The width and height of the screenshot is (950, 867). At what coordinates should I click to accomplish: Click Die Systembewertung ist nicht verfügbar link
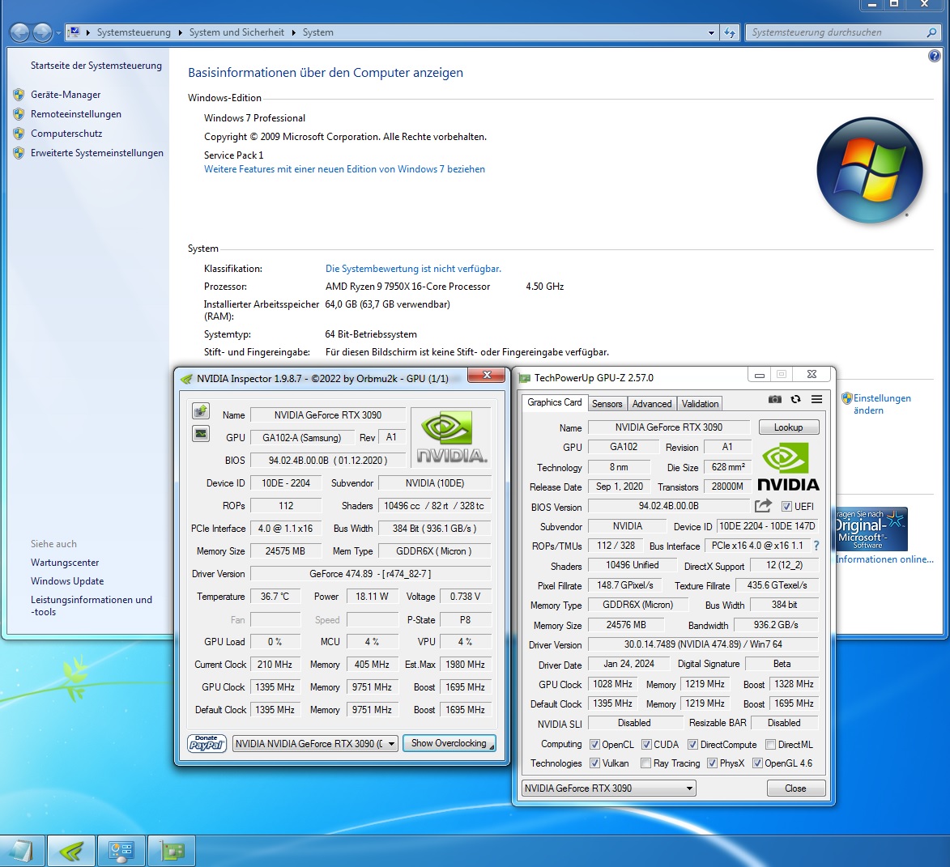413,268
